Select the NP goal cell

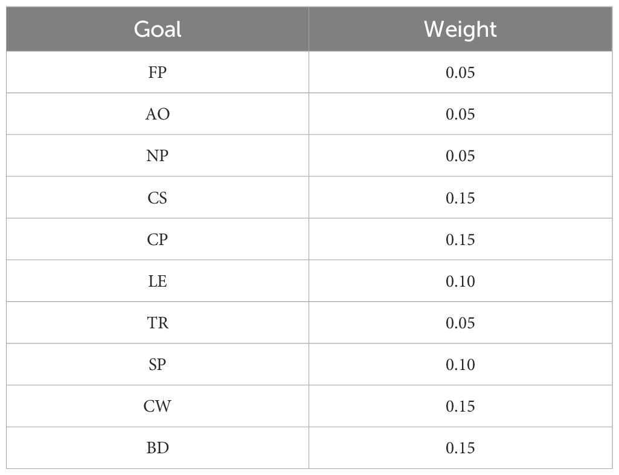point(158,156)
